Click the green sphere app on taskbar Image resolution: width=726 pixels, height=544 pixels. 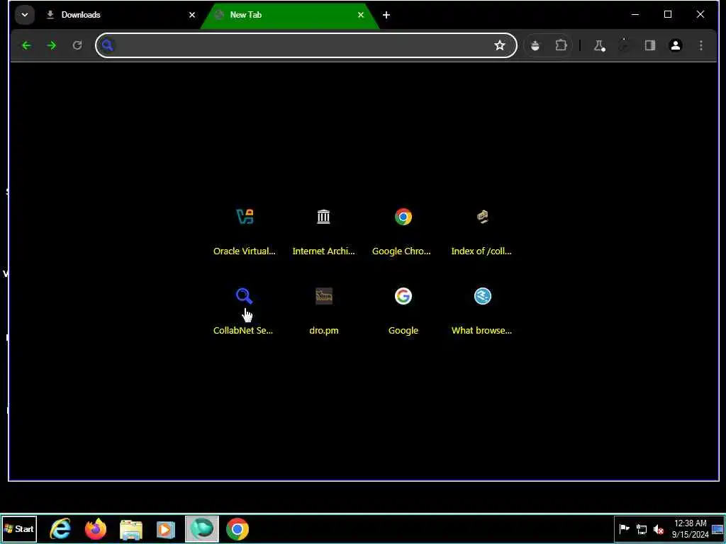pyautogui.click(x=202, y=529)
